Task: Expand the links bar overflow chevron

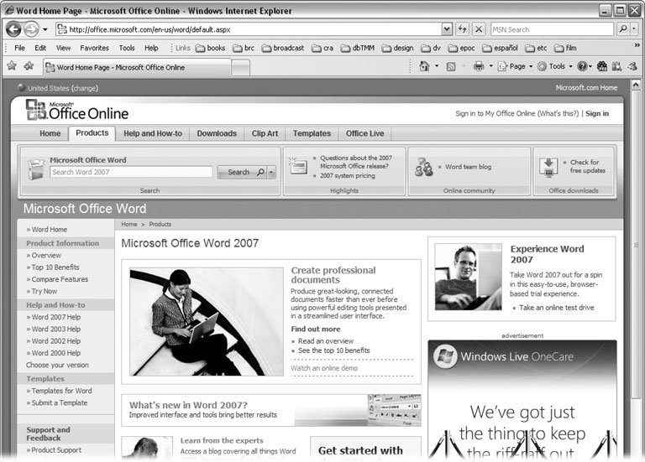Action: click(637, 44)
